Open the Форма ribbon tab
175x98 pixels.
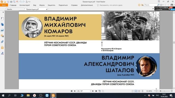coord(42,5)
